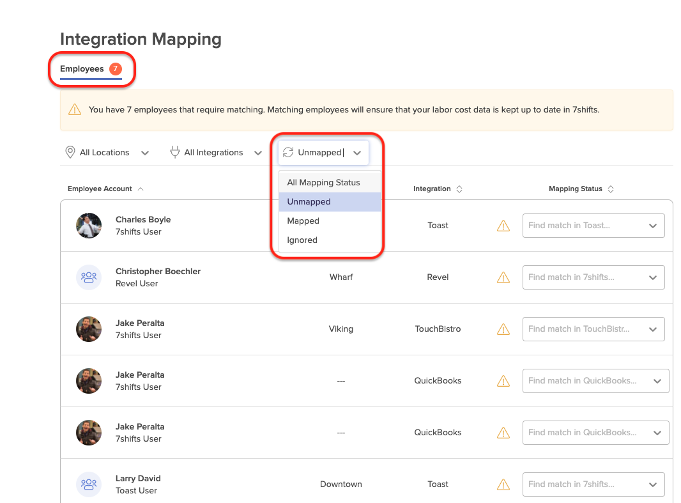Expand Find match in TouchBistro dropdown

(x=593, y=329)
